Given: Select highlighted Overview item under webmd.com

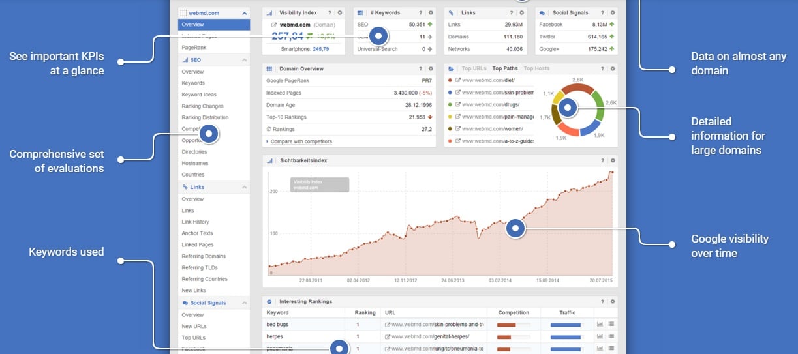Looking at the screenshot, I should click(214, 25).
